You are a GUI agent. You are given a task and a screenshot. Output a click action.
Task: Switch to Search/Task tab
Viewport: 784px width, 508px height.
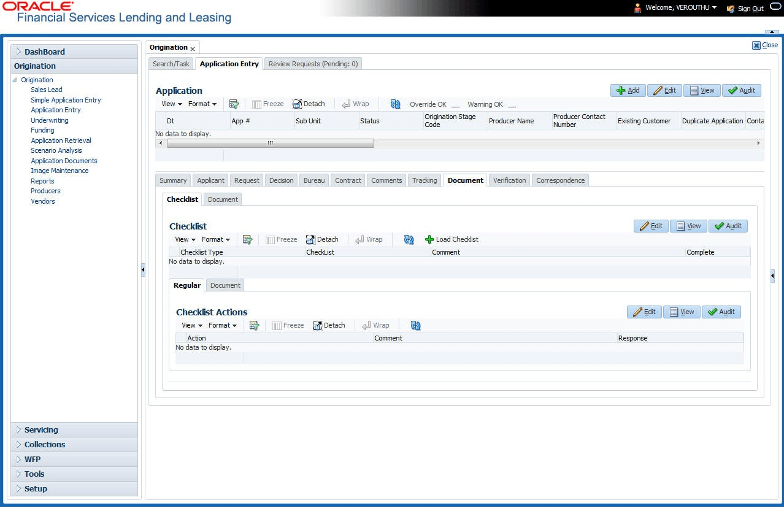click(x=172, y=64)
